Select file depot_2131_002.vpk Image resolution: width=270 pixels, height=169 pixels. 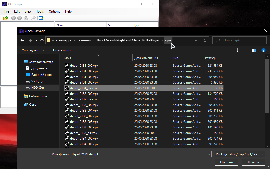tap(144, 77)
